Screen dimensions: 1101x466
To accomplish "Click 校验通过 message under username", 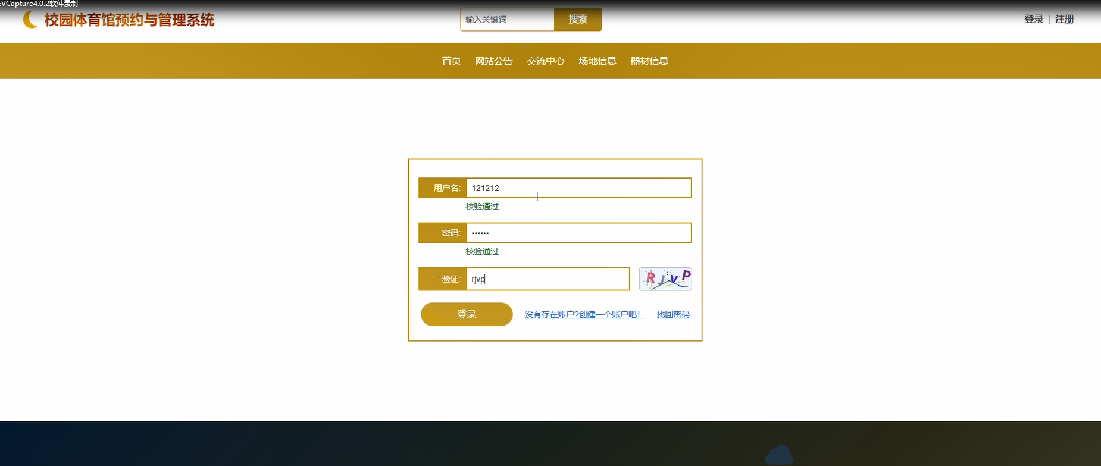I will pos(482,207).
